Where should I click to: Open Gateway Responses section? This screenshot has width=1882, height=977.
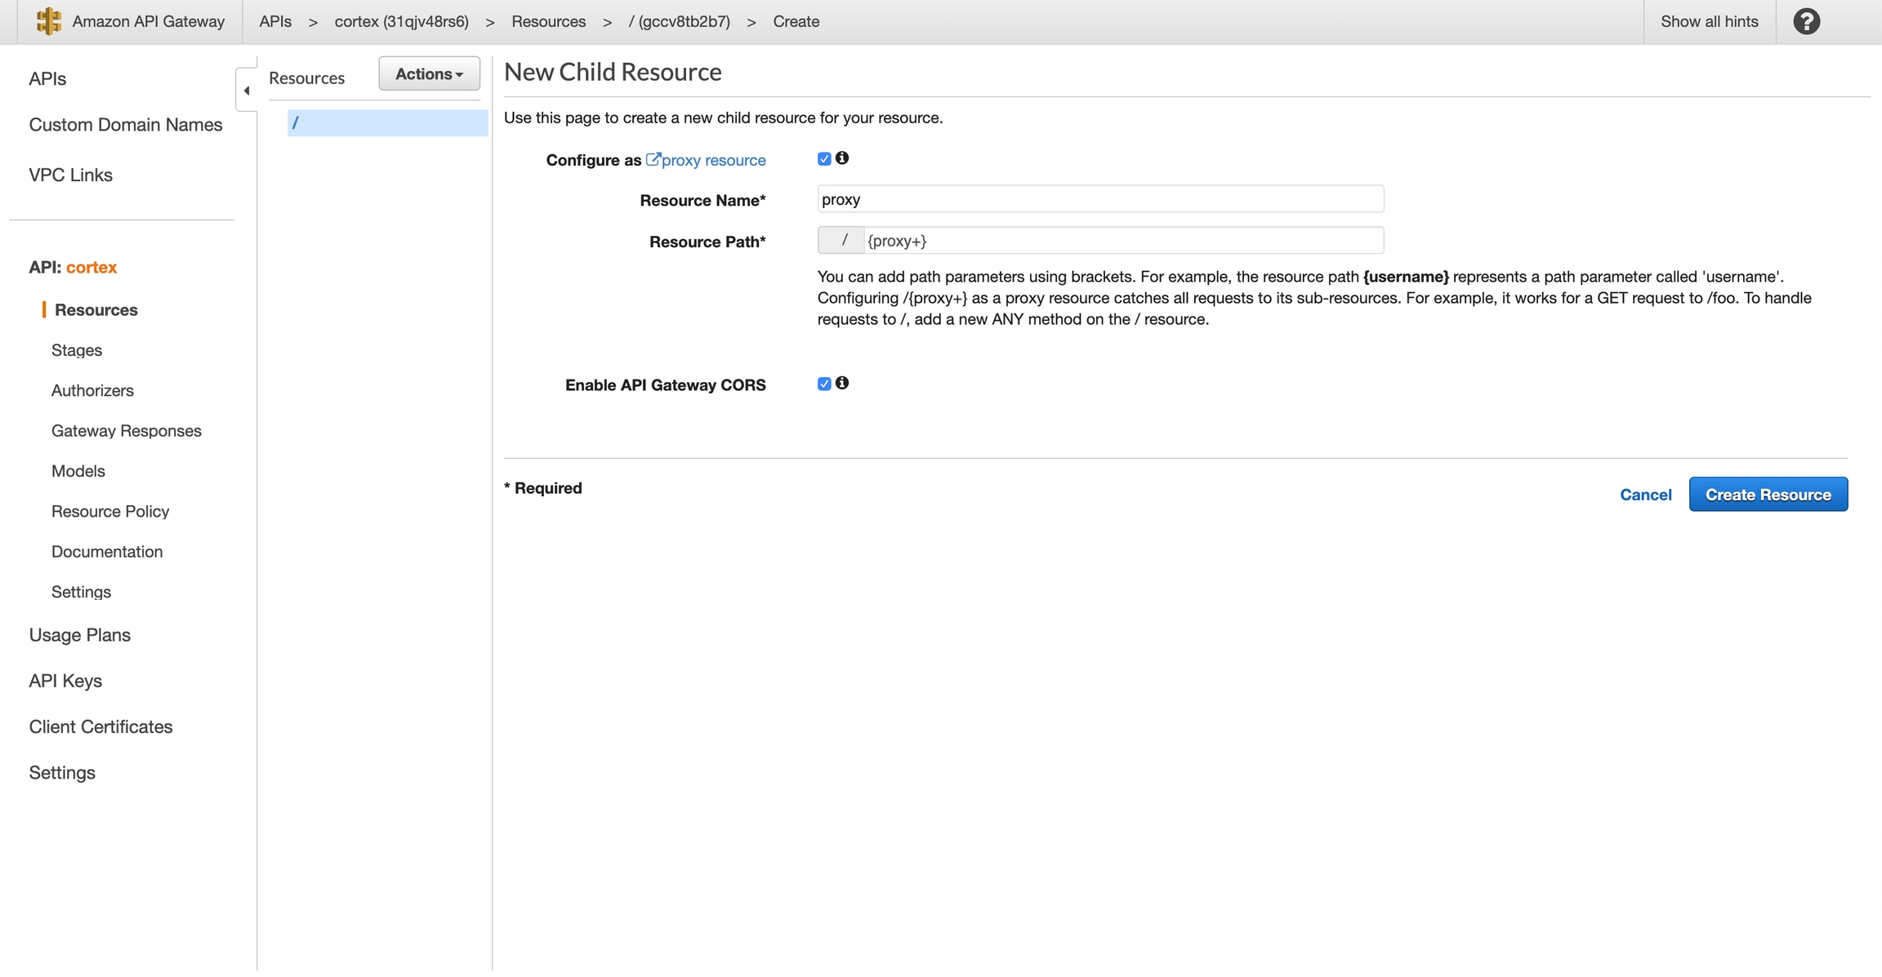coord(127,431)
